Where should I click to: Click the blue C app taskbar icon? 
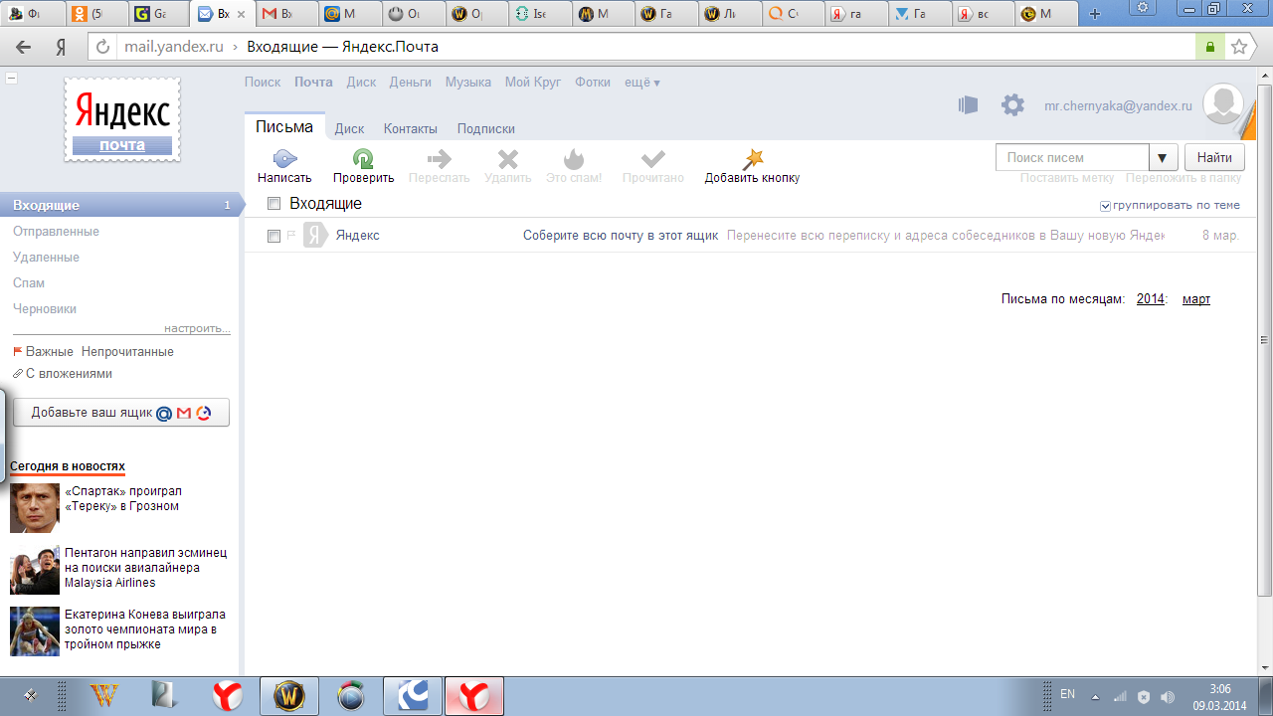412,696
